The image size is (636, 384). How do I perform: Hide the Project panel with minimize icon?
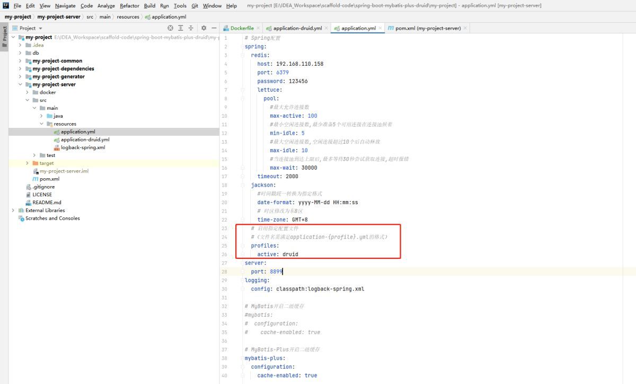(x=214, y=28)
